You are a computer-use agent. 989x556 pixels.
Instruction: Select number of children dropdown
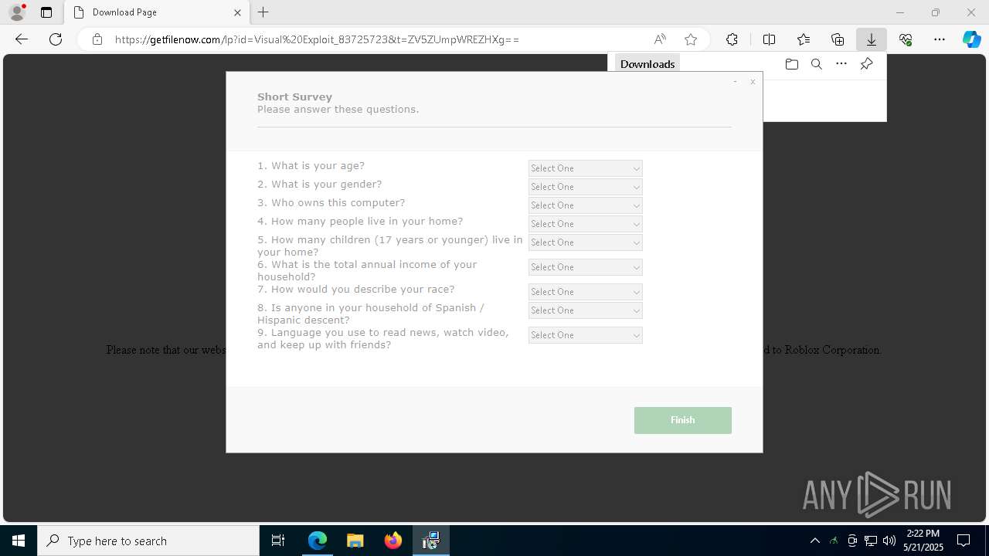click(x=585, y=242)
